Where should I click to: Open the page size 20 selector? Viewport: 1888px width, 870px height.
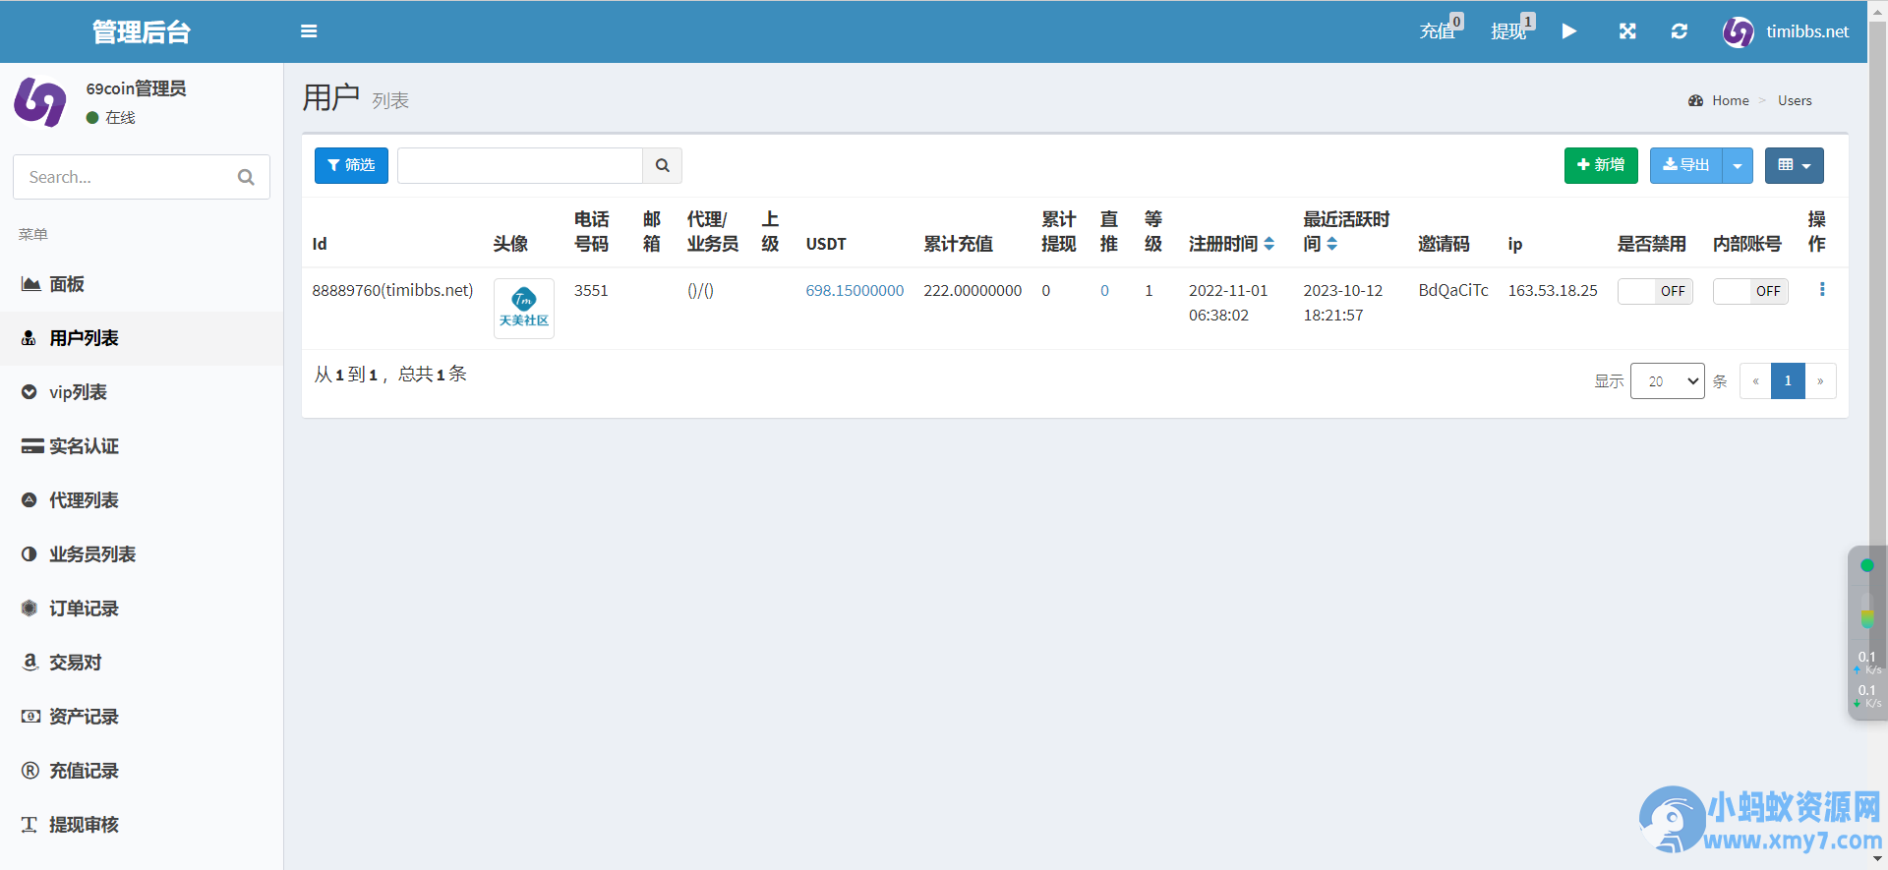click(1668, 381)
